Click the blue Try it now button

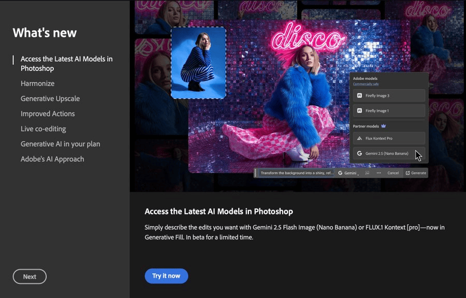click(166, 276)
